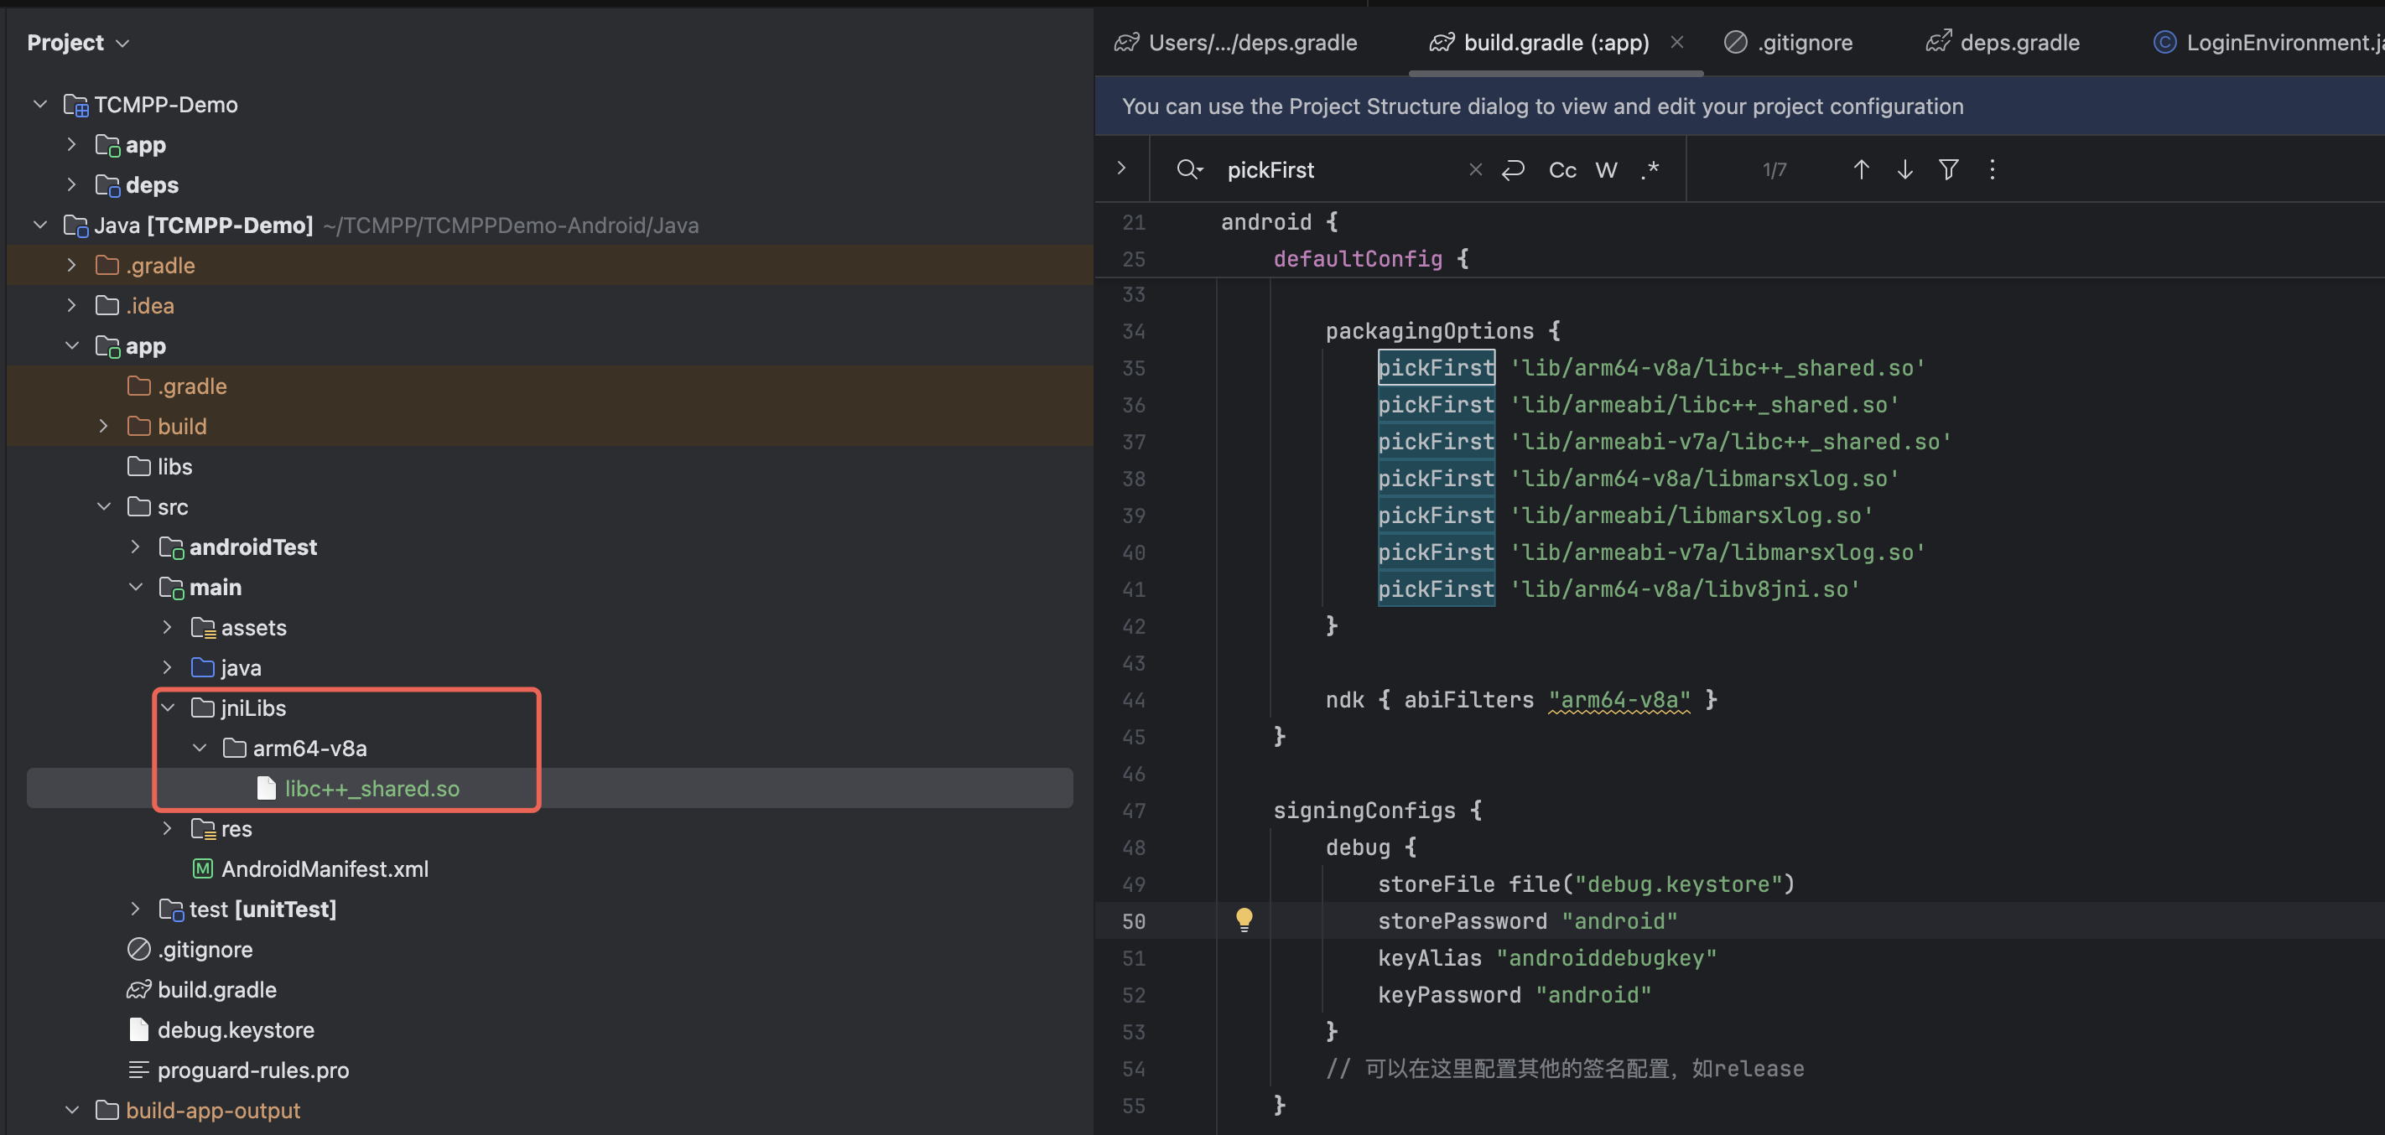Viewport: 2385px width, 1135px height.
Task: Click the new line icon in search
Action: 1513,169
